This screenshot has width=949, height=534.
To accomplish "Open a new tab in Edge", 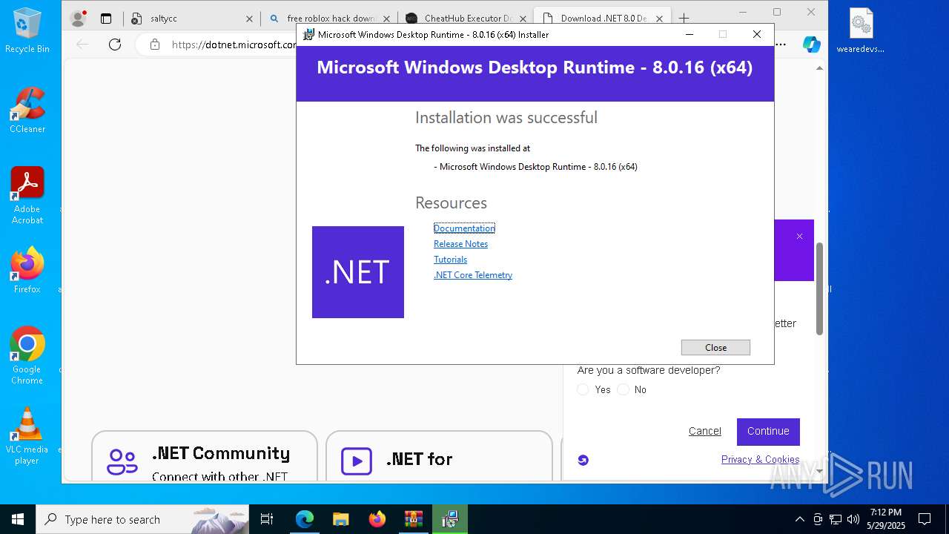I will point(684,19).
